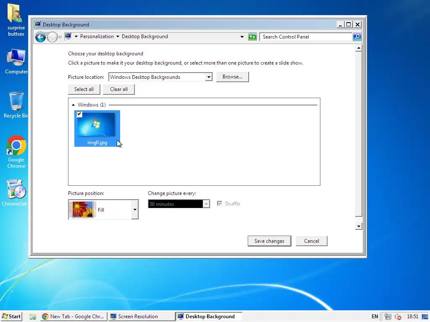Viewport: 430px width, 322px height.
Task: Click the Desktop Background title bar icon
Action: pos(38,24)
